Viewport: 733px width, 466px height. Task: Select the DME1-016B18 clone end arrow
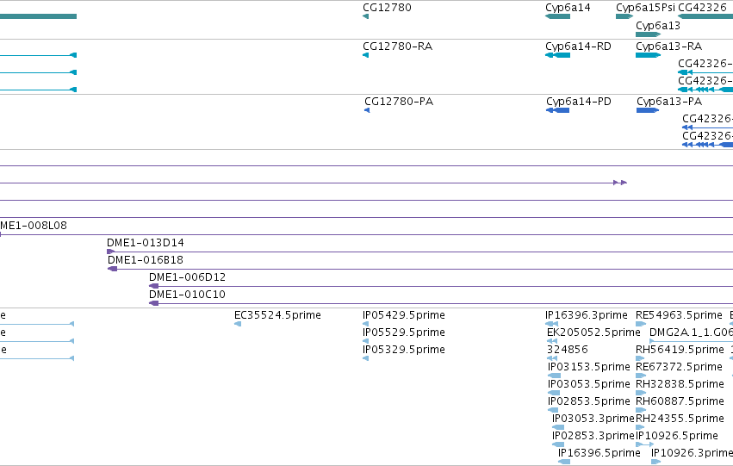pos(112,269)
